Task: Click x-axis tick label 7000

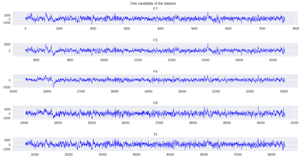Action: tap(262, 28)
